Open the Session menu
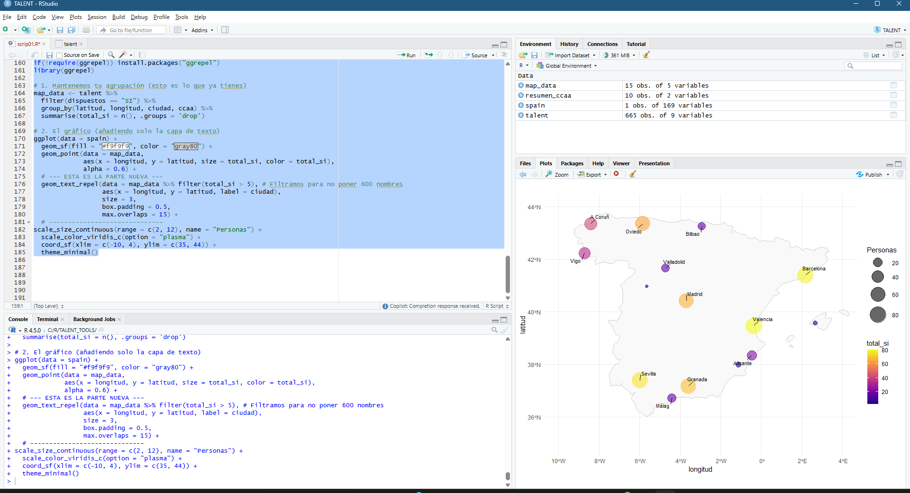Viewport: 910px width, 493px height. point(97,17)
